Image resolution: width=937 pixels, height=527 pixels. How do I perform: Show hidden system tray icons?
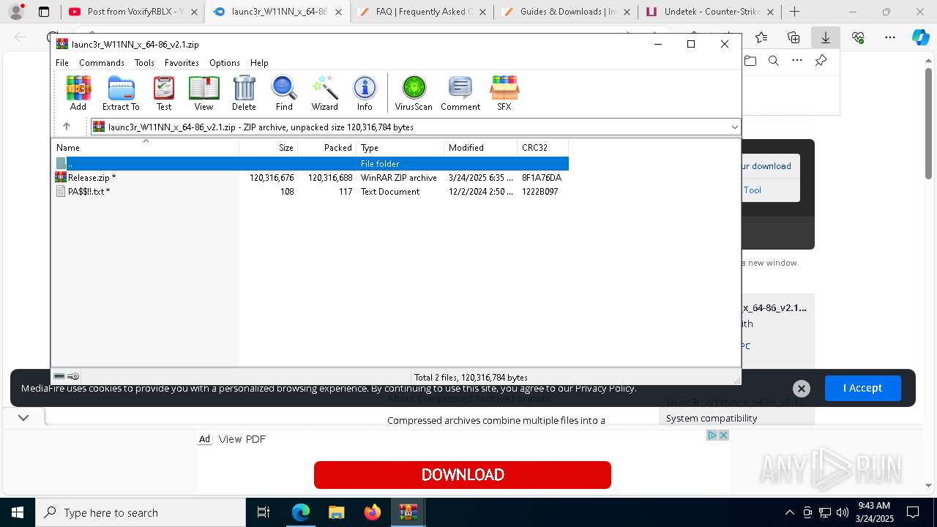[x=789, y=512]
